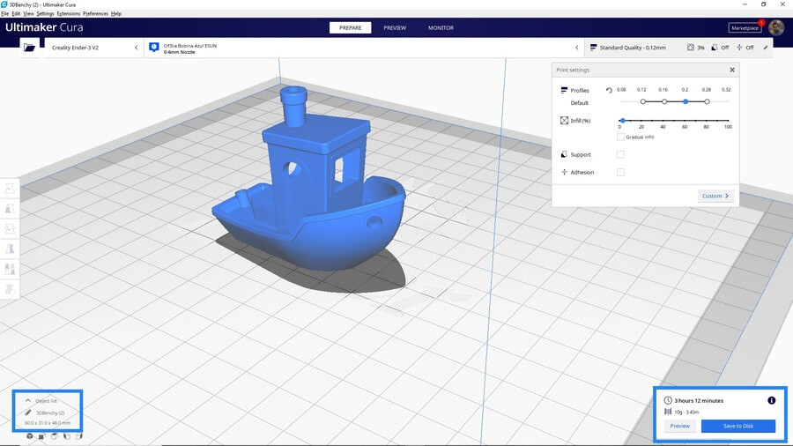Open the Extensions menu

(x=68, y=13)
